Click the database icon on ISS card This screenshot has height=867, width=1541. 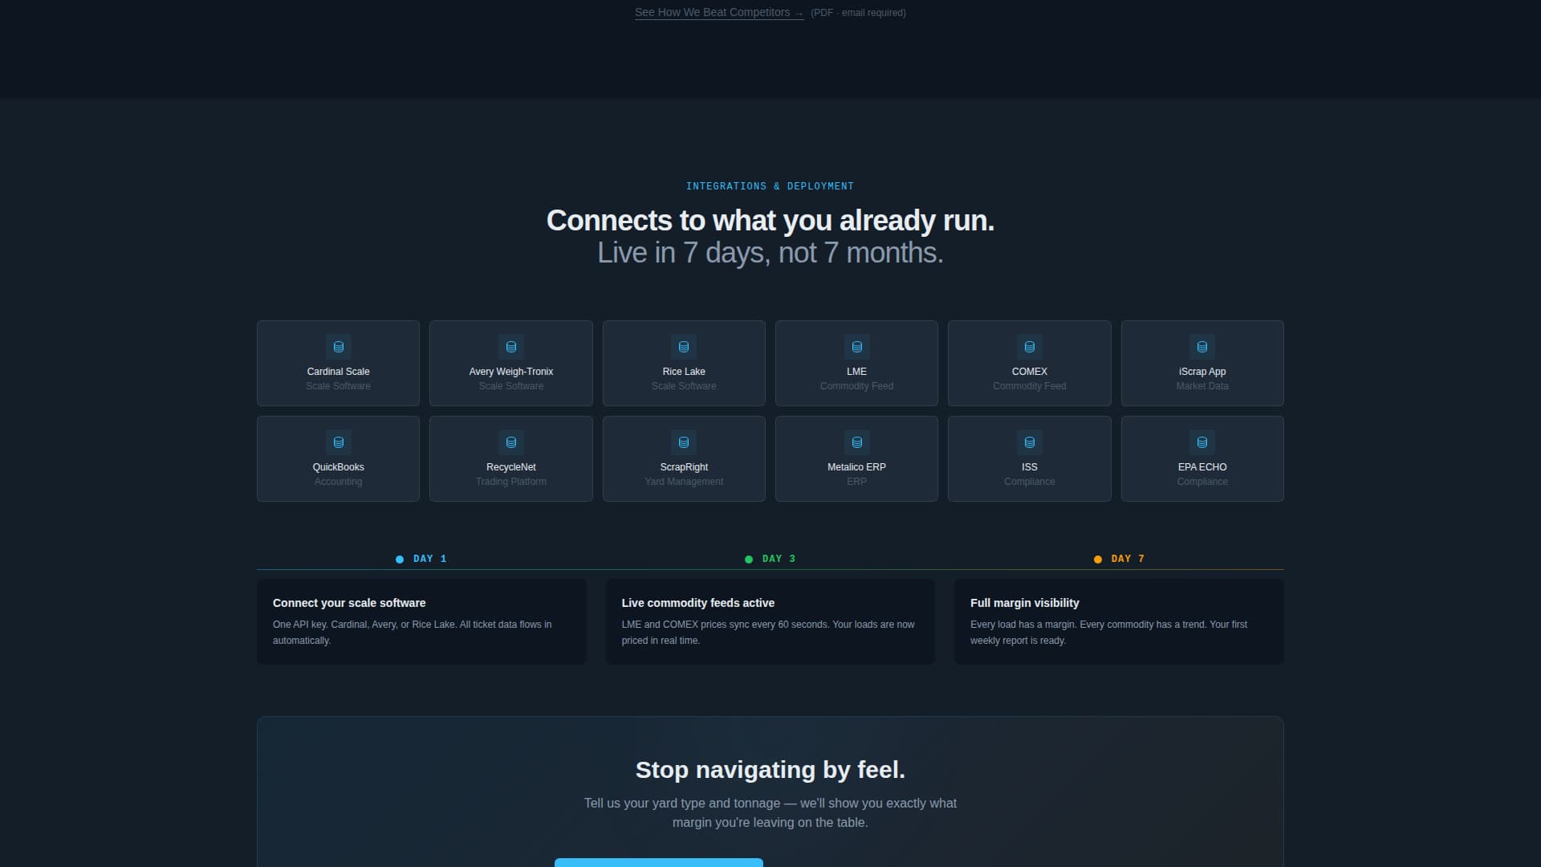pyautogui.click(x=1030, y=442)
